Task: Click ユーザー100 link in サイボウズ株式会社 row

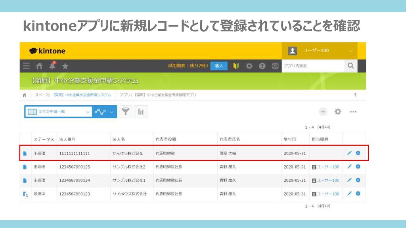Action: pos(328,194)
